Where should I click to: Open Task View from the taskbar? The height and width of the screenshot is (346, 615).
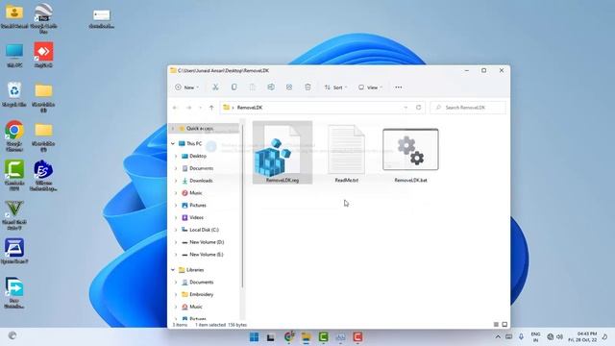coord(271,337)
